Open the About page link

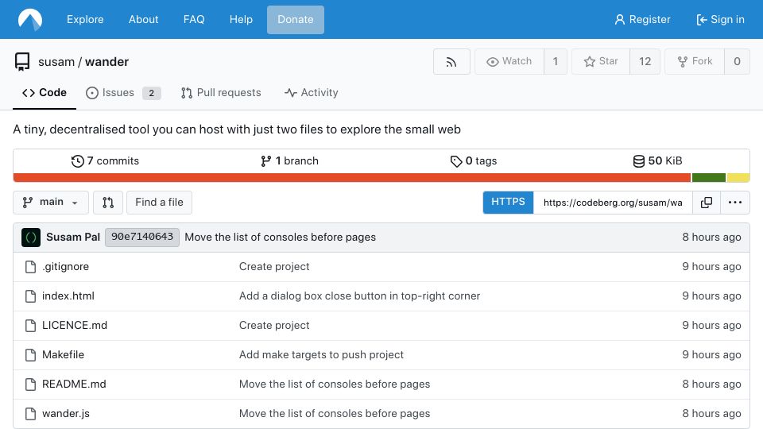[144, 19]
